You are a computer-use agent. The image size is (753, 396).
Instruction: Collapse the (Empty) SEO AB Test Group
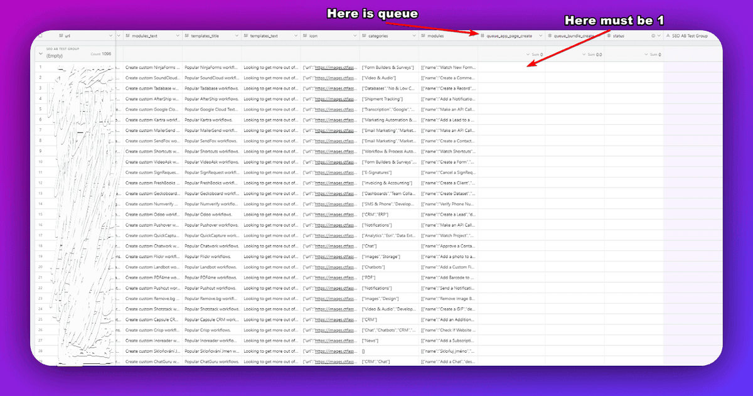tap(41, 55)
